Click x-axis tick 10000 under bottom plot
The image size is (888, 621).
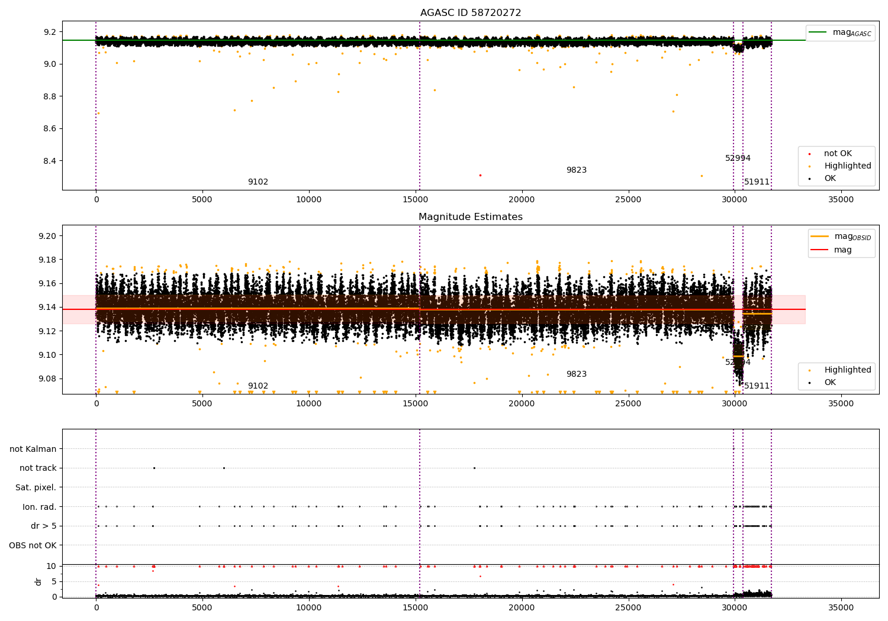pos(309,607)
